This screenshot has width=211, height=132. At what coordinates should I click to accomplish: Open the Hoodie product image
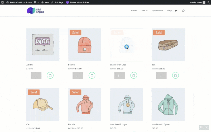(x=85, y=105)
